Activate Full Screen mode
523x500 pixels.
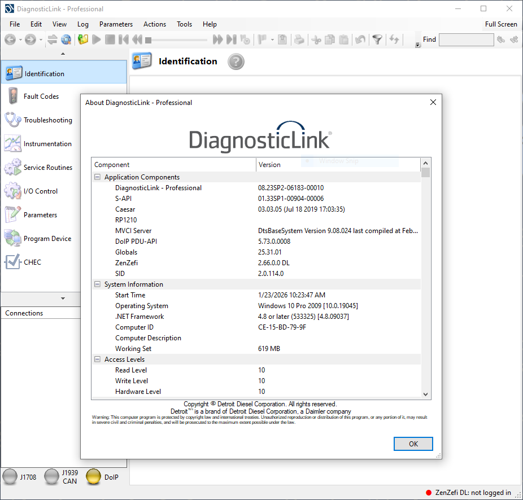pos(500,24)
